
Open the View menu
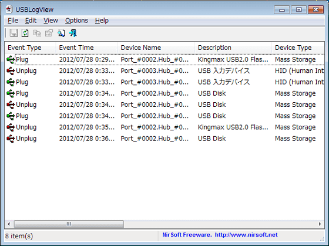pyautogui.click(x=51, y=21)
